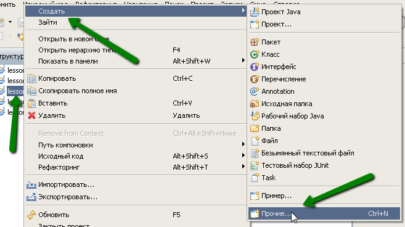This screenshot has width=405, height=227.
Task: Click the Экспортировать icon
Action: coord(31,197)
